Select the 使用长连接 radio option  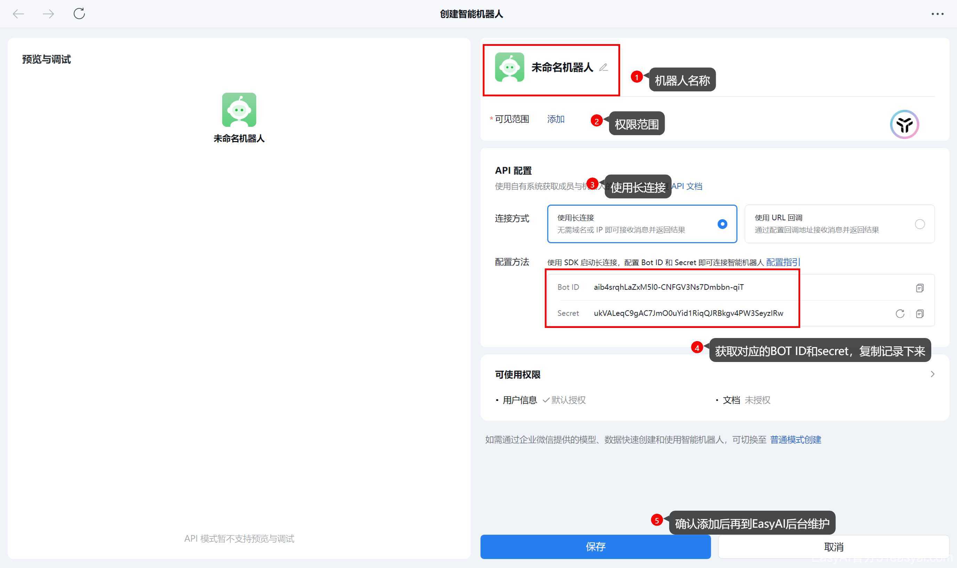click(722, 224)
